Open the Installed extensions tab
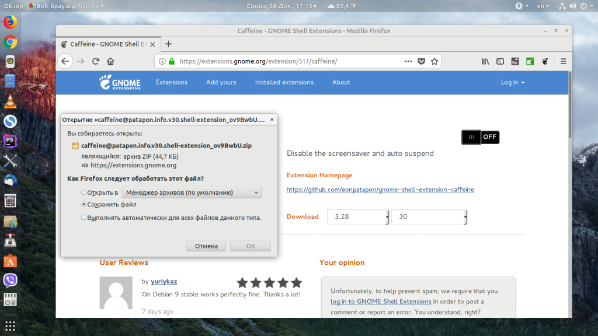The image size is (598, 336). pos(284,82)
